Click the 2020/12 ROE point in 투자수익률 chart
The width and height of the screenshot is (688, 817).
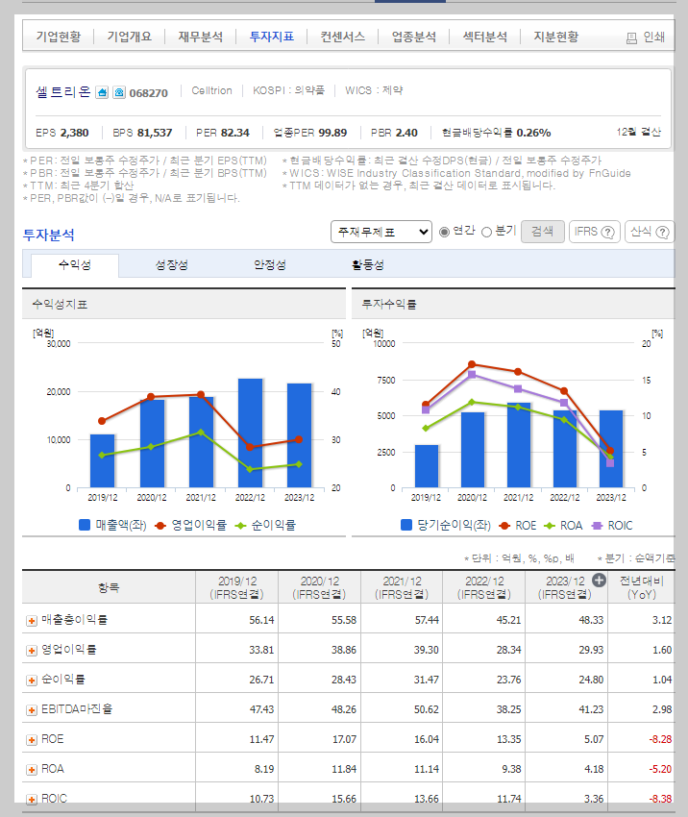(x=472, y=364)
